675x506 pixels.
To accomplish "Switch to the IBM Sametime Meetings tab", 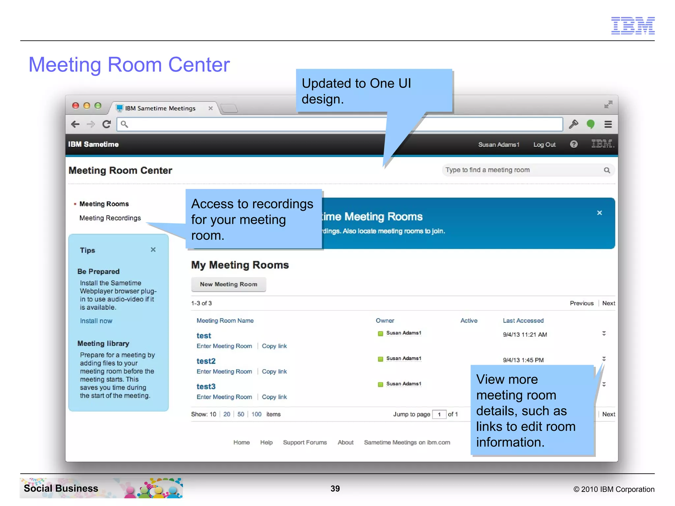I will click(x=160, y=108).
